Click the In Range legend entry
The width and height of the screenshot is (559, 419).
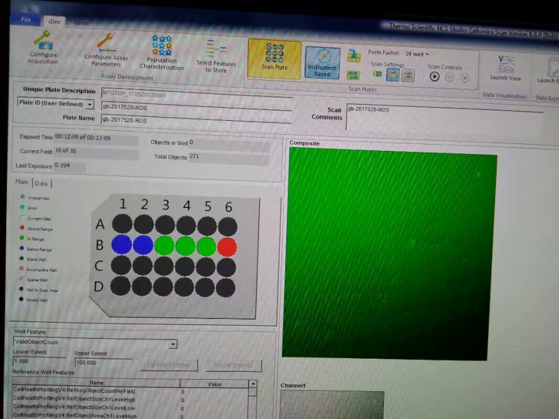click(x=32, y=239)
